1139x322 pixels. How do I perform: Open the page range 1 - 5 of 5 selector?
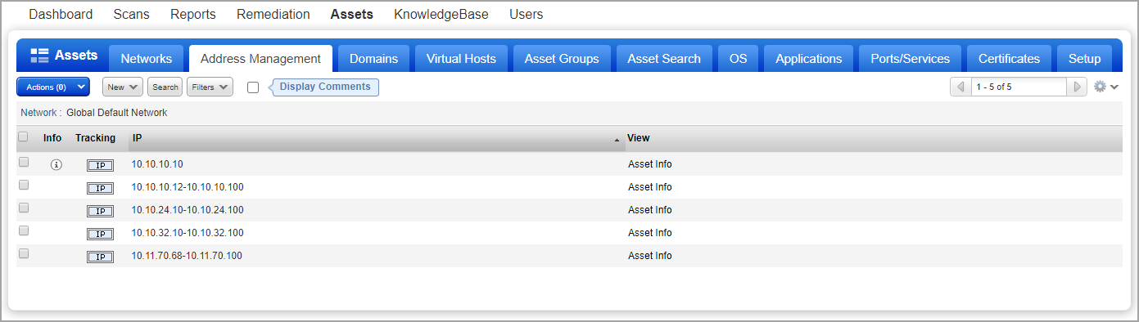[1019, 87]
